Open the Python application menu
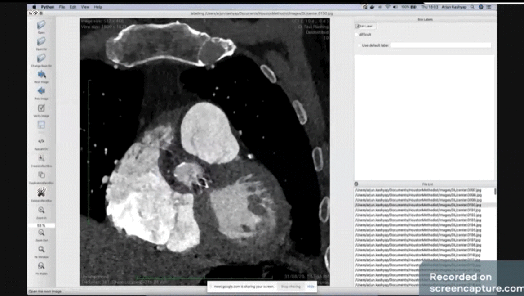 click(48, 7)
